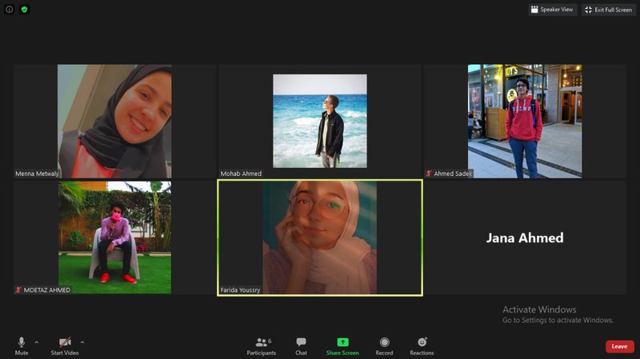
Task: Click the green encryption shield icon
Action: point(24,10)
